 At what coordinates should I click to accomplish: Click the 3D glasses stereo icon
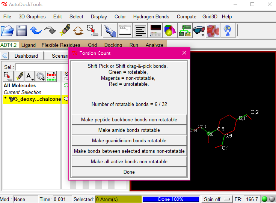coord(199,30)
